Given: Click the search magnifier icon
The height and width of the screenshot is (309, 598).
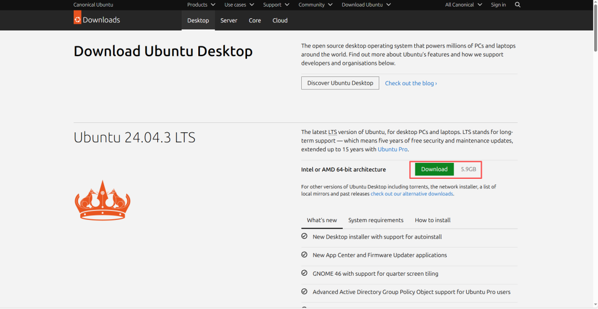Looking at the screenshot, I should (x=518, y=5).
